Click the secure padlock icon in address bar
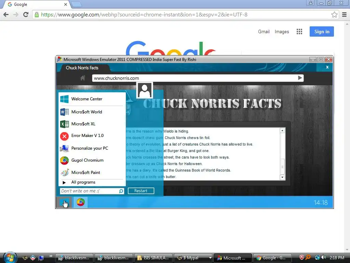Image resolution: width=350 pixels, height=263 pixels. click(x=37, y=14)
